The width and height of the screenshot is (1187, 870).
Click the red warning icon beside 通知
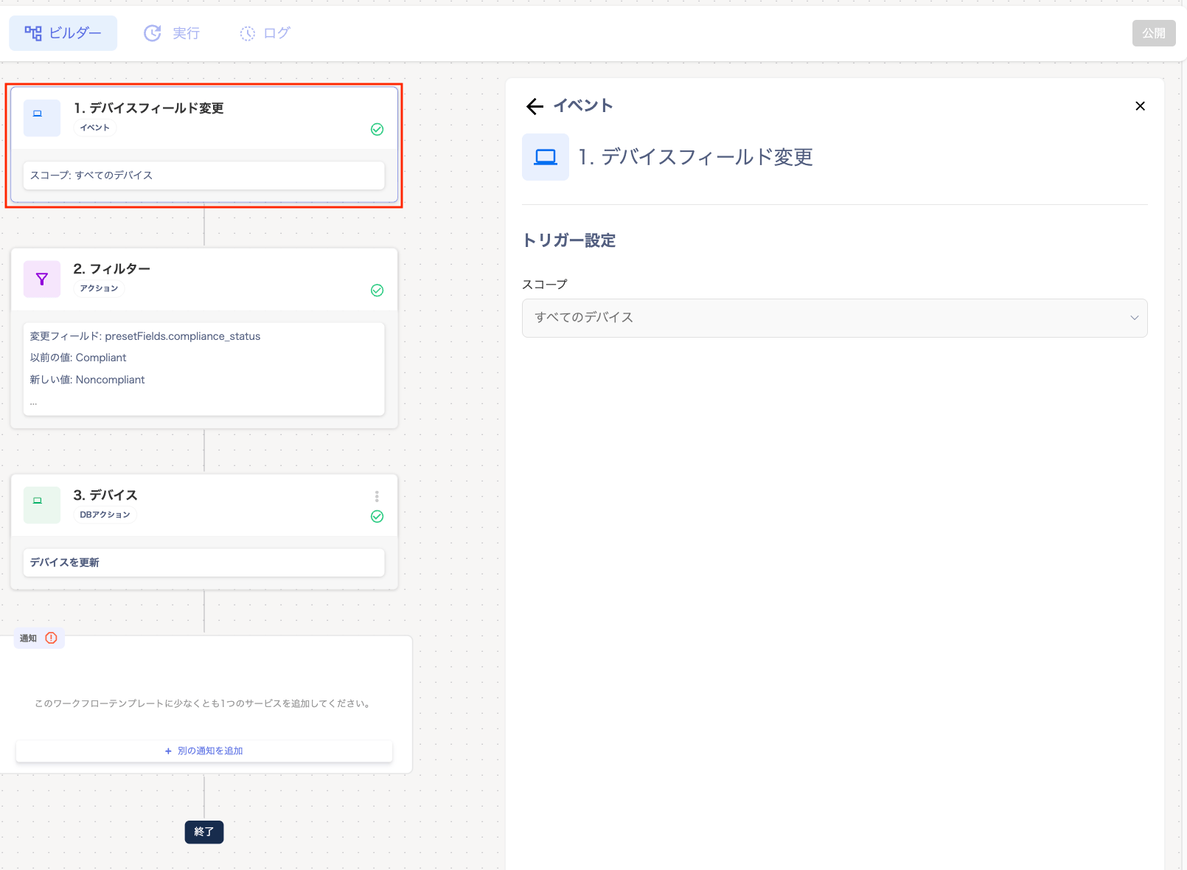[51, 638]
